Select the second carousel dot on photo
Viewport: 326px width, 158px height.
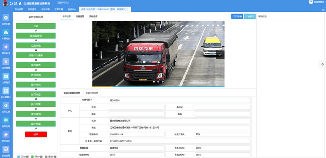158,82
